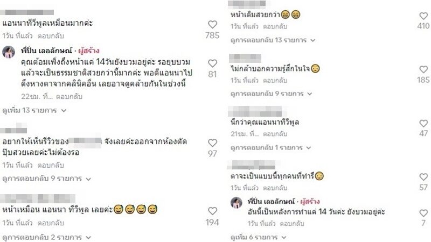The width and height of the screenshot is (431, 242).
Task: Reply to ตาจะเป็นแบบนี้ทุกคนที่ทำรึ comment
Action: pos(275,188)
